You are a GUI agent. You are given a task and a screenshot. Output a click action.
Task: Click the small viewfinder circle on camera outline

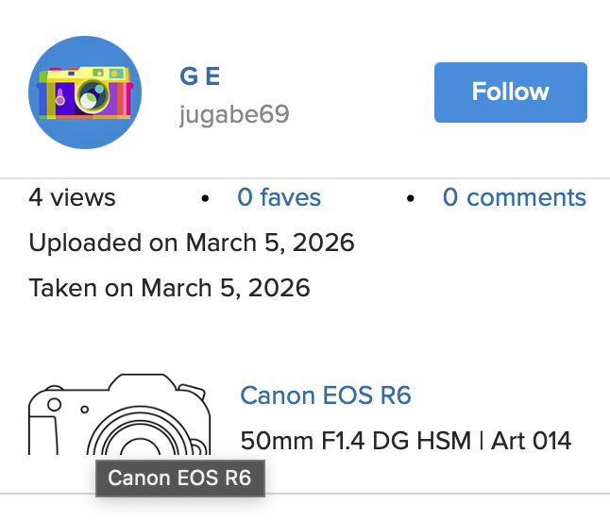54,404
